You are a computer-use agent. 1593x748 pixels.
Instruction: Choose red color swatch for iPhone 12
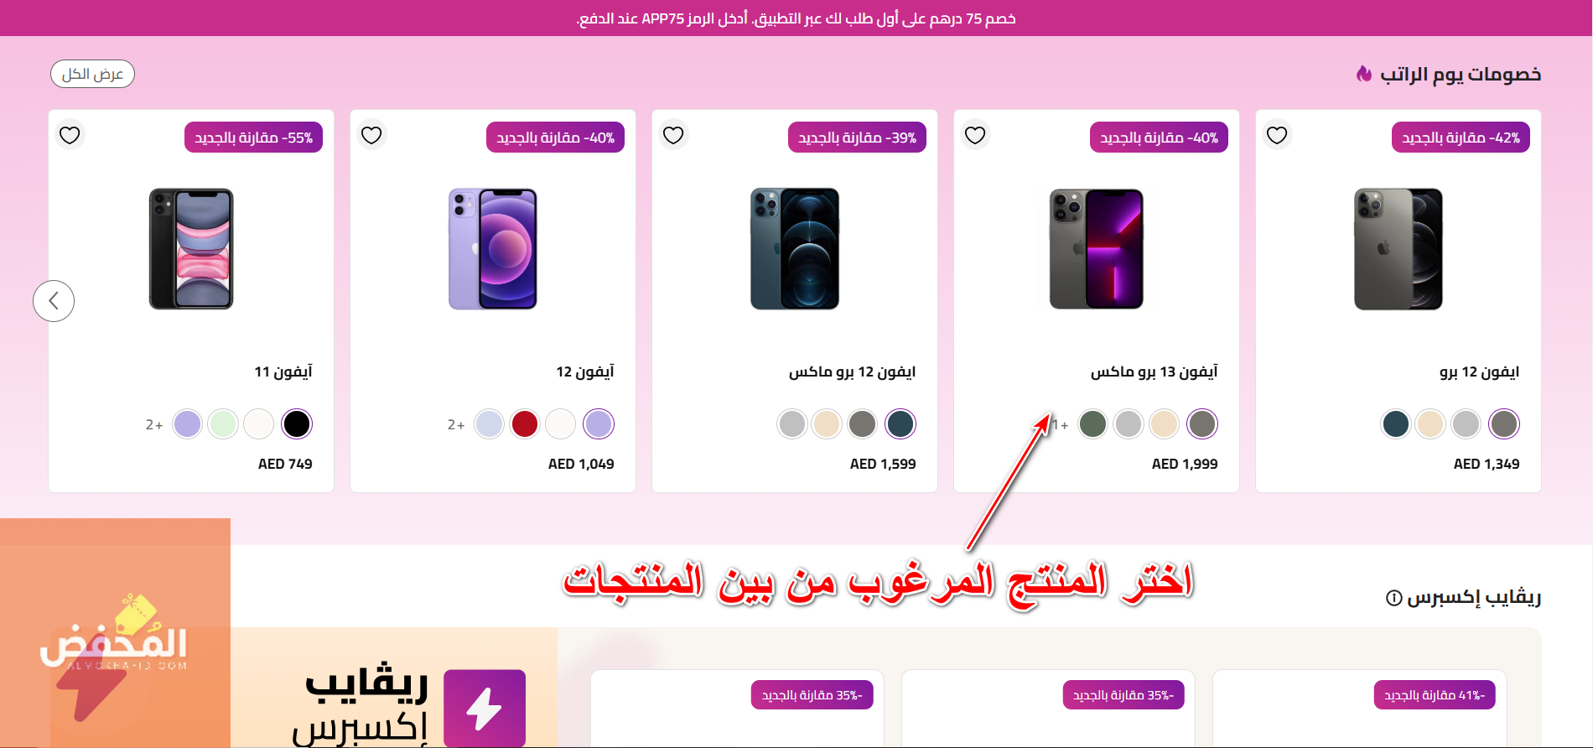525,424
